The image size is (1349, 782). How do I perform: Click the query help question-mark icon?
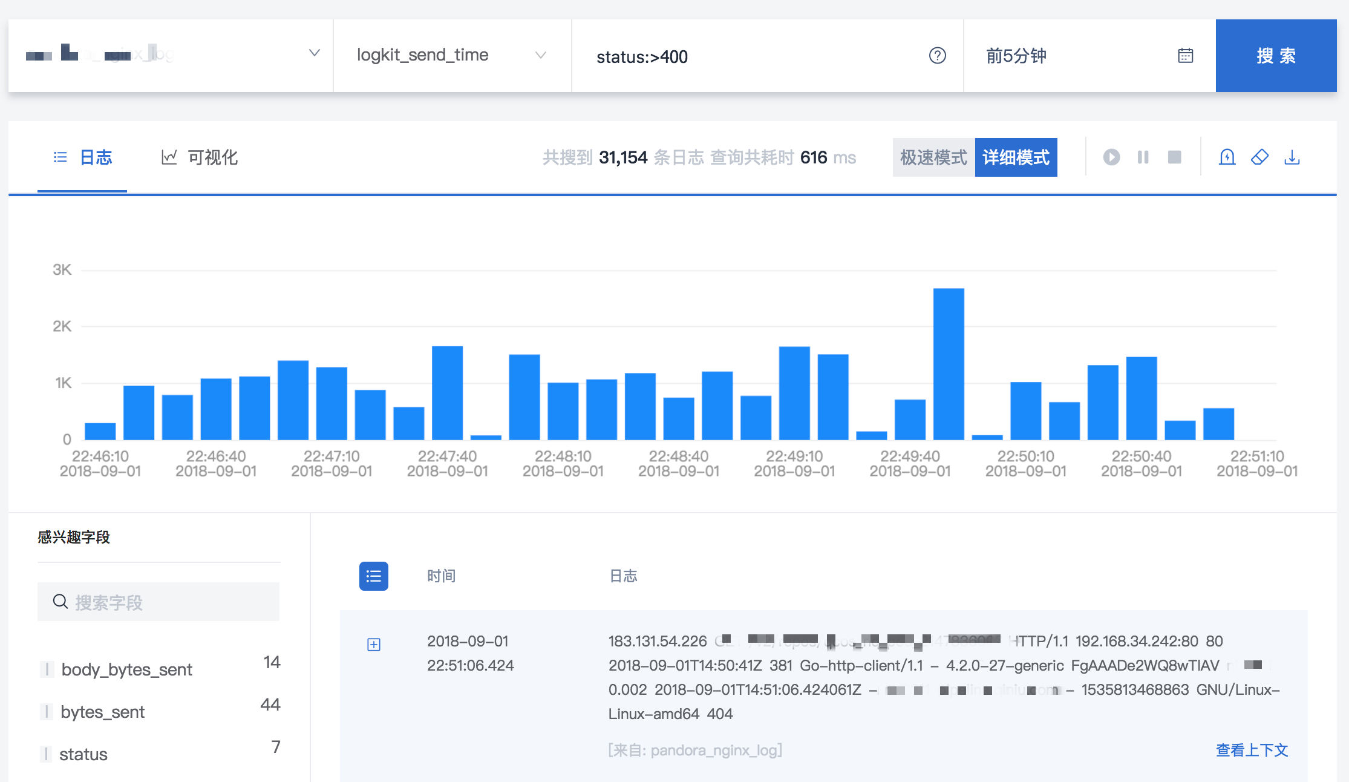937,56
